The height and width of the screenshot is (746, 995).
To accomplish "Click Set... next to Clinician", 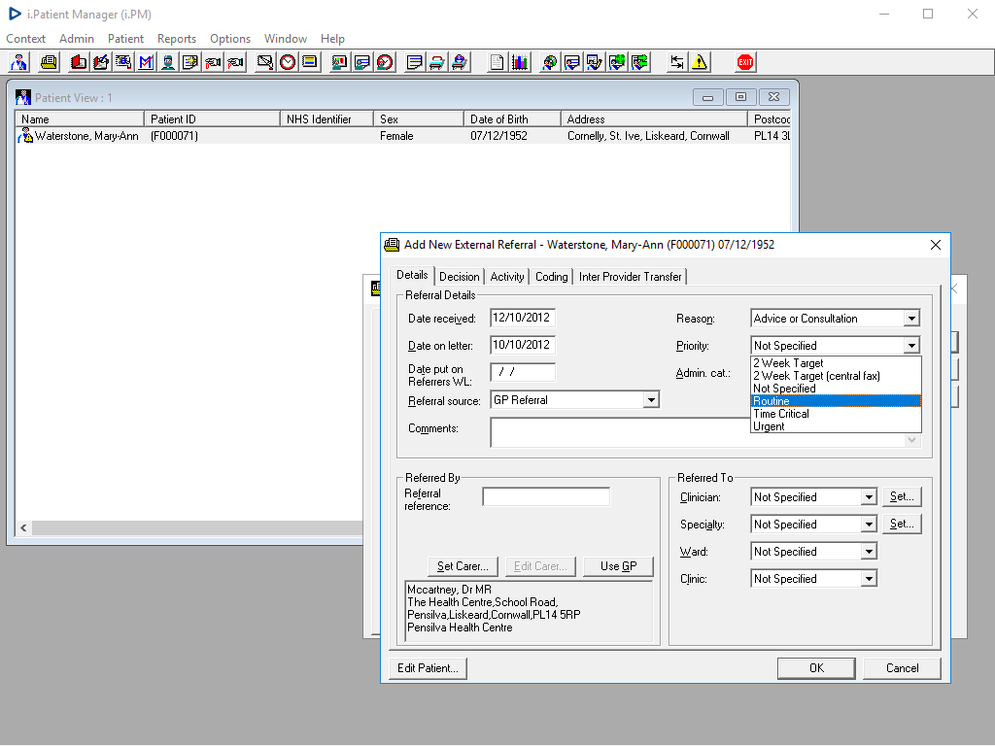I will (x=902, y=496).
